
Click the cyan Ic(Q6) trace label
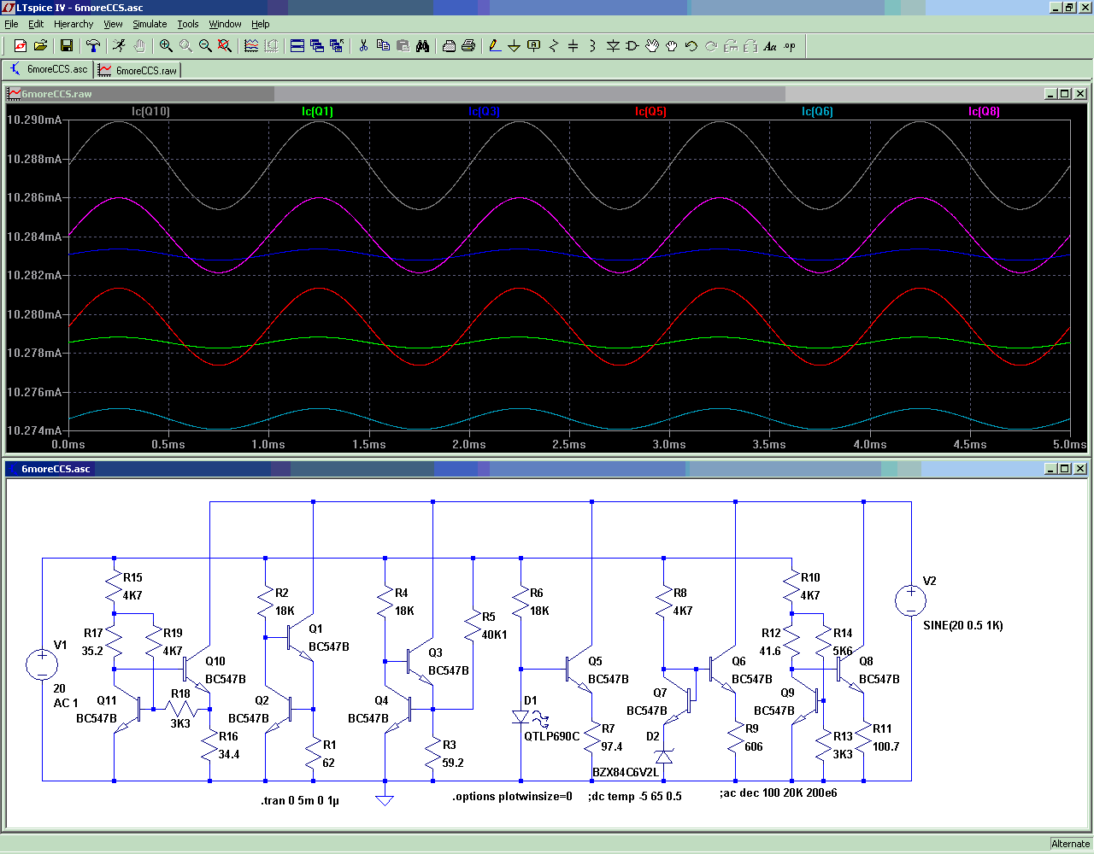[817, 111]
